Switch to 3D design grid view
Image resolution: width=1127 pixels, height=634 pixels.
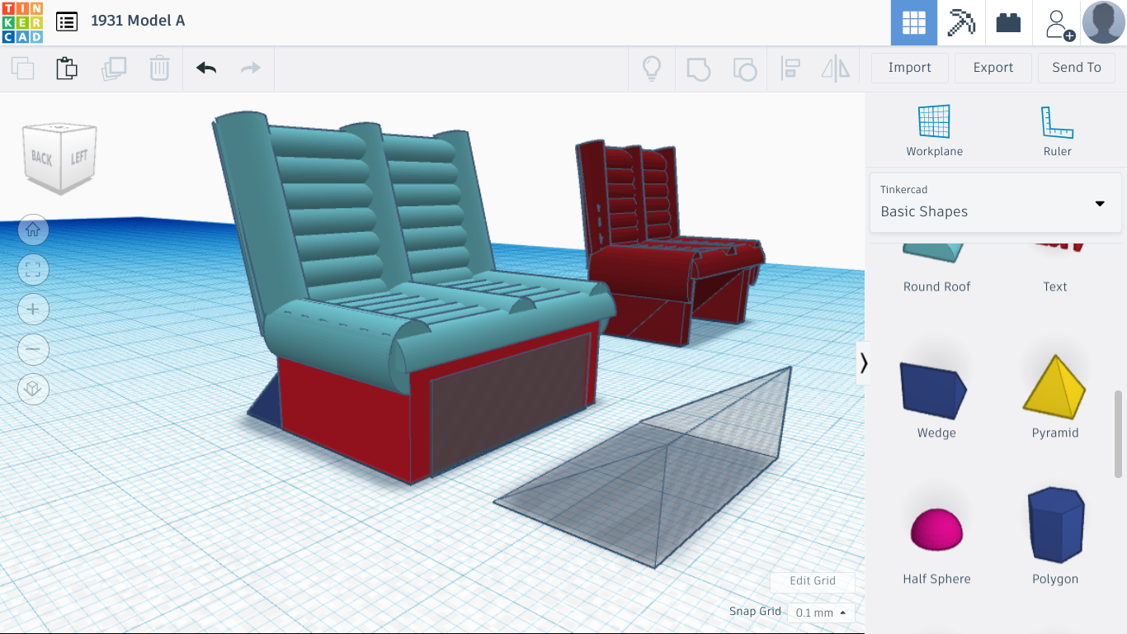(x=914, y=22)
